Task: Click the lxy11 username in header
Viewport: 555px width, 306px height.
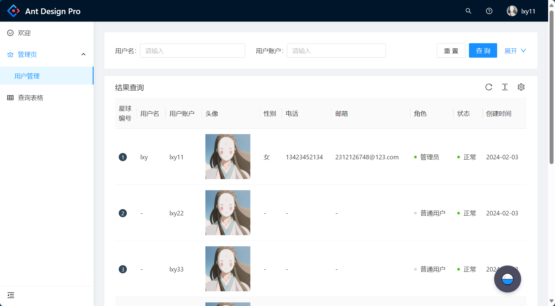Action: [x=528, y=11]
